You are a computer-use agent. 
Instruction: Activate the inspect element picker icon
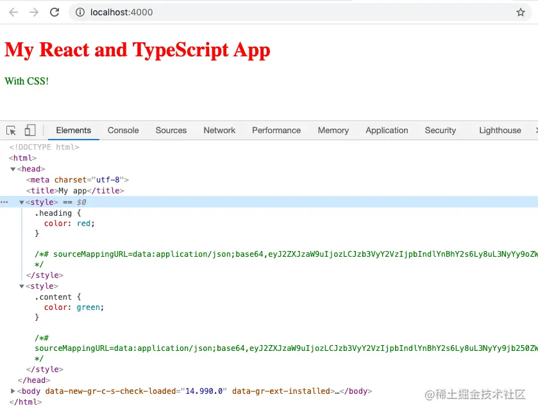pyautogui.click(x=11, y=131)
